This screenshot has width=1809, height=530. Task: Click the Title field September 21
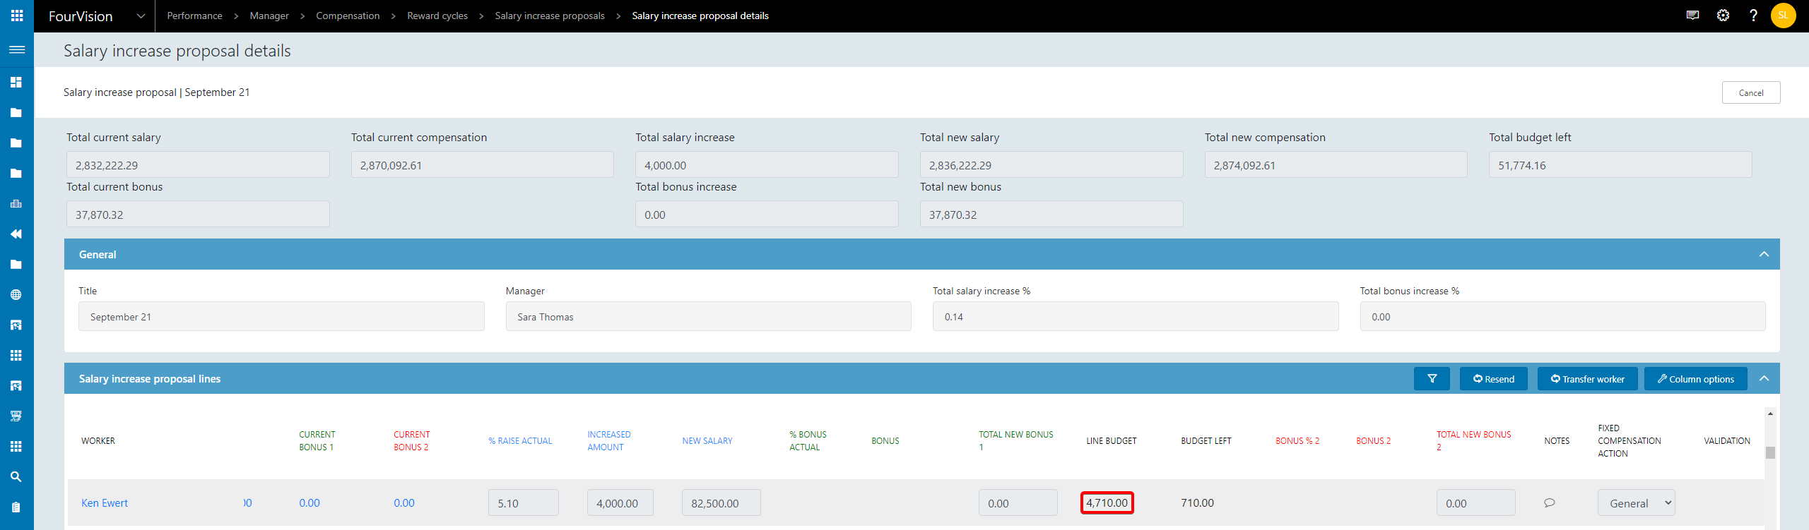281,316
